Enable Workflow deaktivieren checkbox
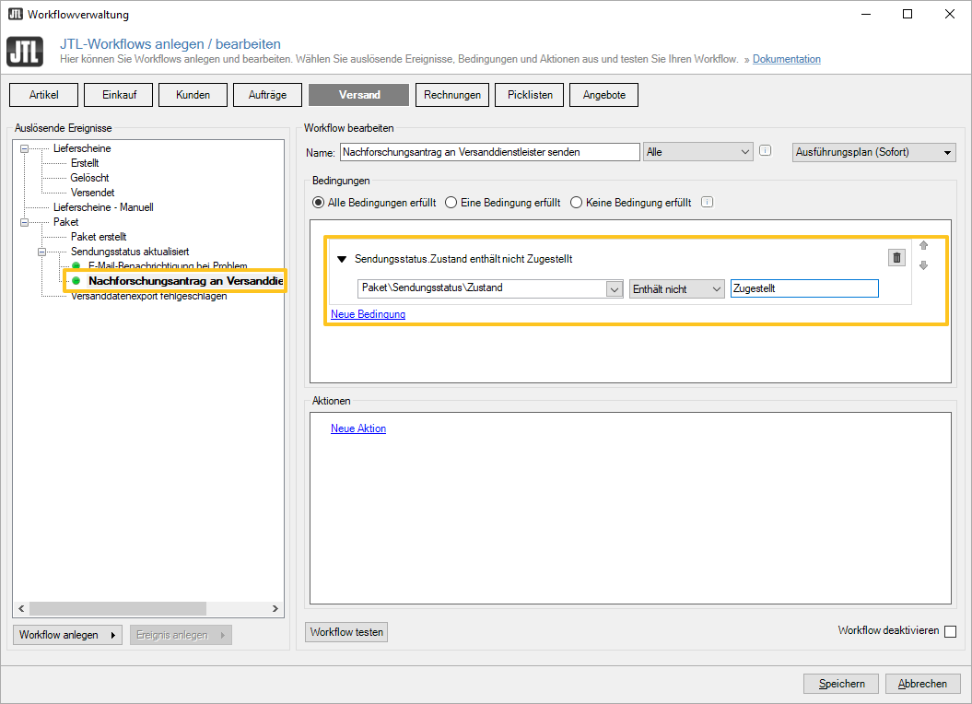 [x=950, y=631]
